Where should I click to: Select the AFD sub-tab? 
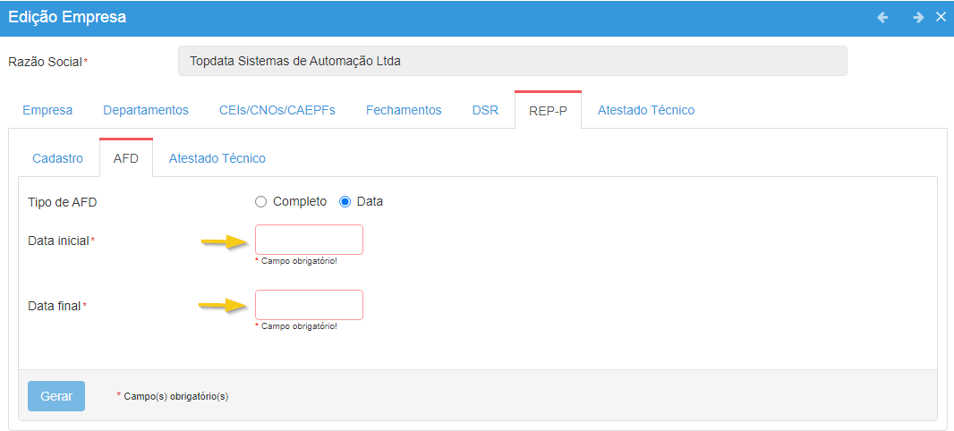pos(126,158)
